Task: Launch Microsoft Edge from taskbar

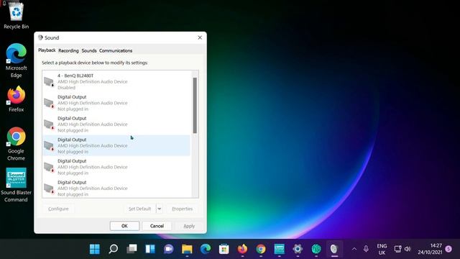Action: (206, 249)
